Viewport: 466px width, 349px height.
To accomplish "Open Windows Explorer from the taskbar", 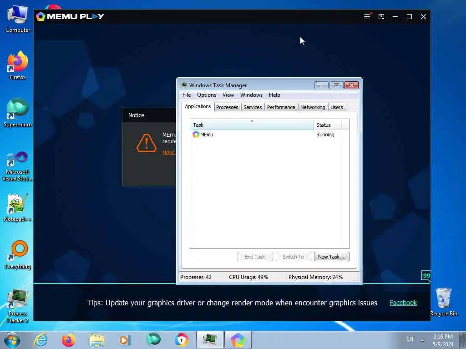I will point(97,340).
